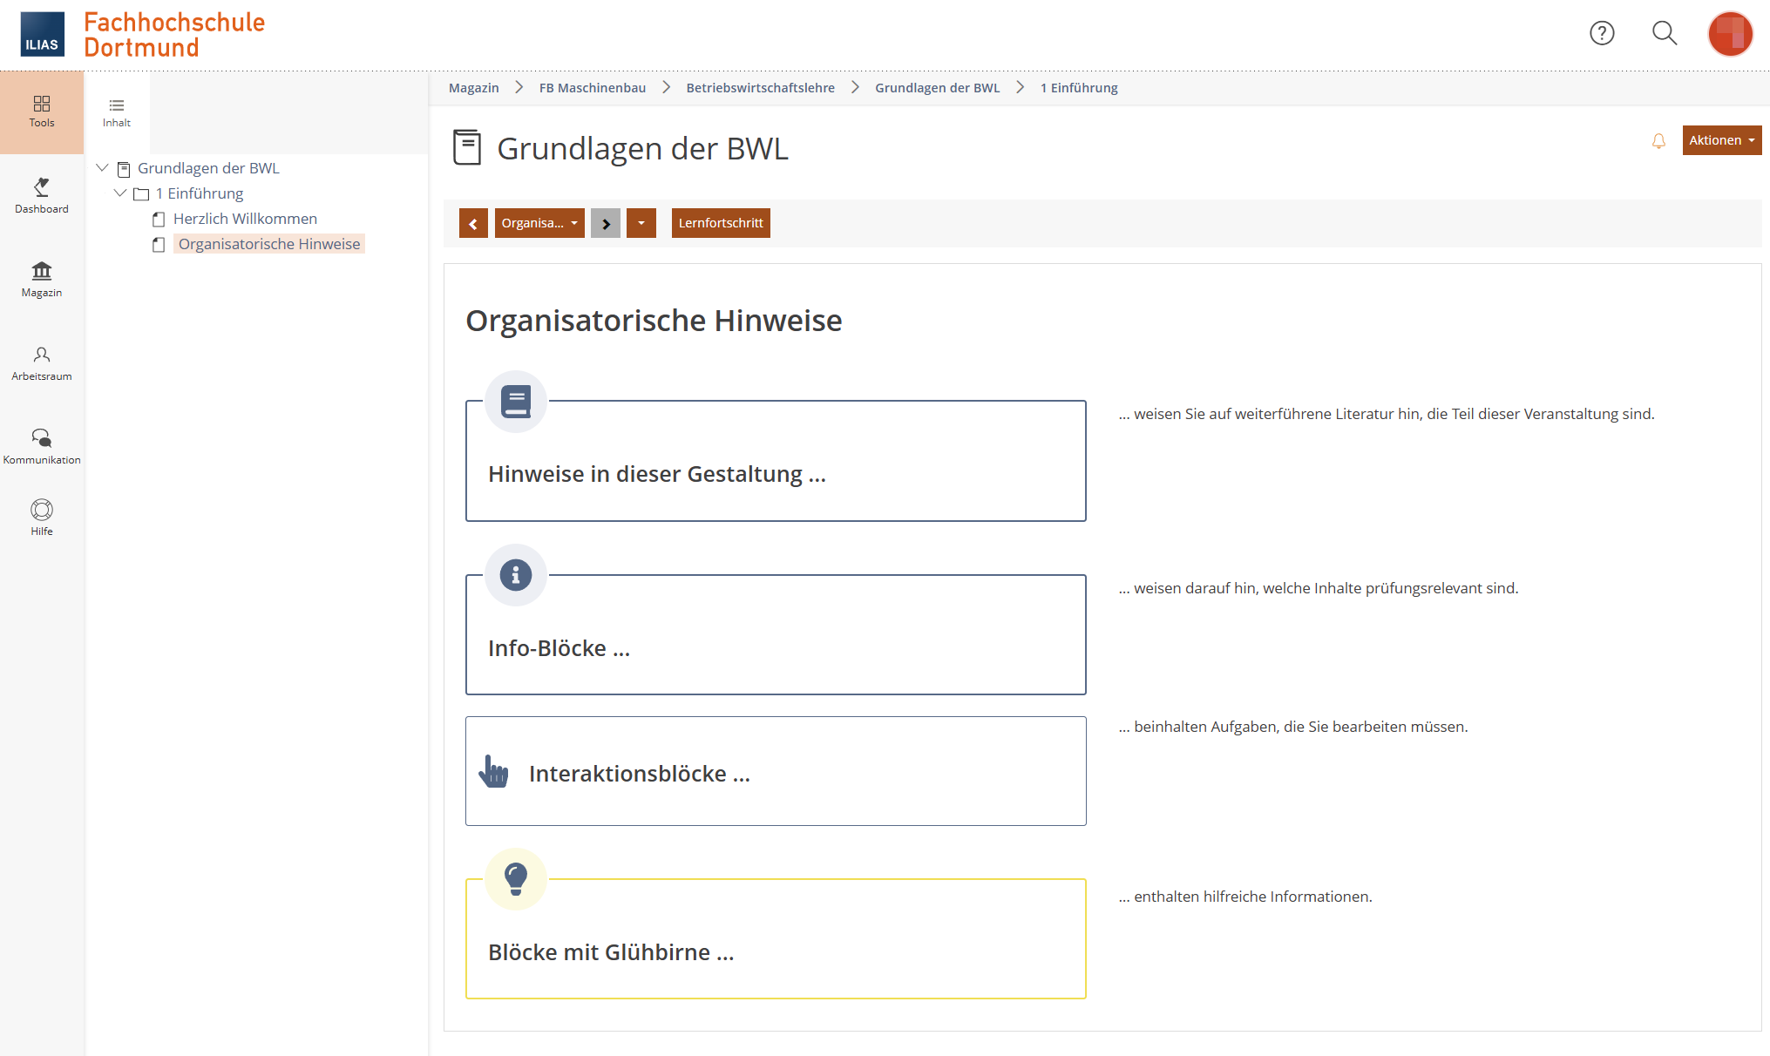The image size is (1770, 1056).
Task: Click the ILIAS logo
Action: (x=42, y=34)
